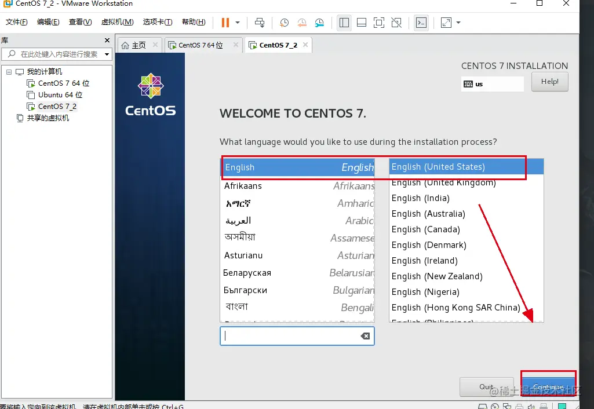Image resolution: width=594 pixels, height=409 pixels.
Task: Open the dropdown next to the stretch icon
Action: 458,23
